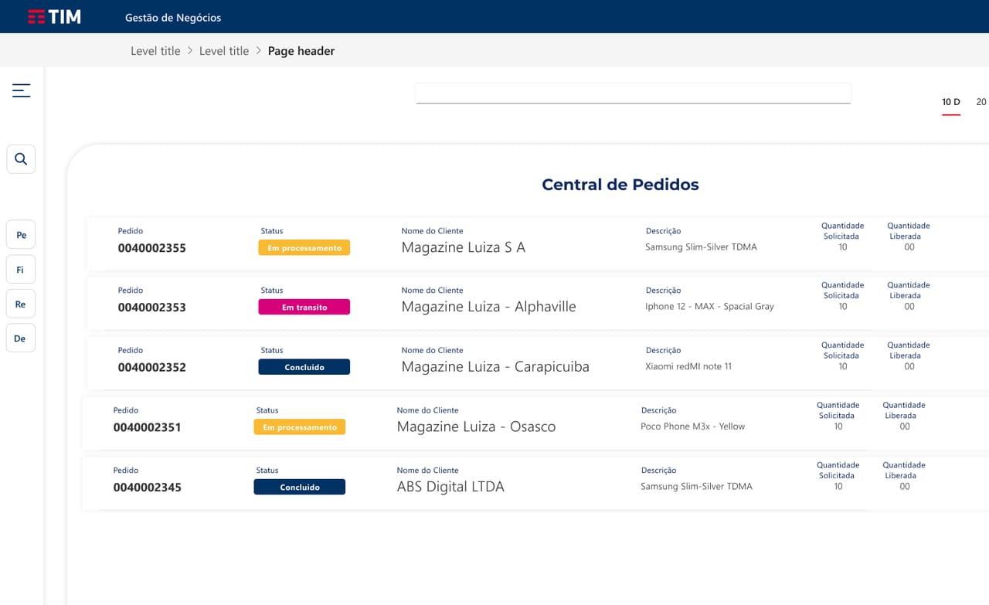Click client name ABS Digital LTDA
The height and width of the screenshot is (605, 989).
[x=450, y=487]
